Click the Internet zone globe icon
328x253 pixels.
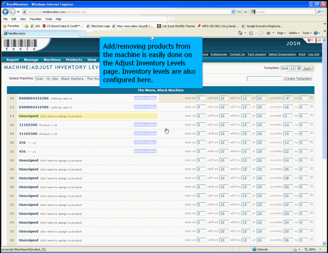point(254,249)
